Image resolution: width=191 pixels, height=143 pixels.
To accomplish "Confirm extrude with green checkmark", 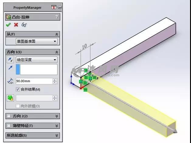I will click(x=8, y=25).
